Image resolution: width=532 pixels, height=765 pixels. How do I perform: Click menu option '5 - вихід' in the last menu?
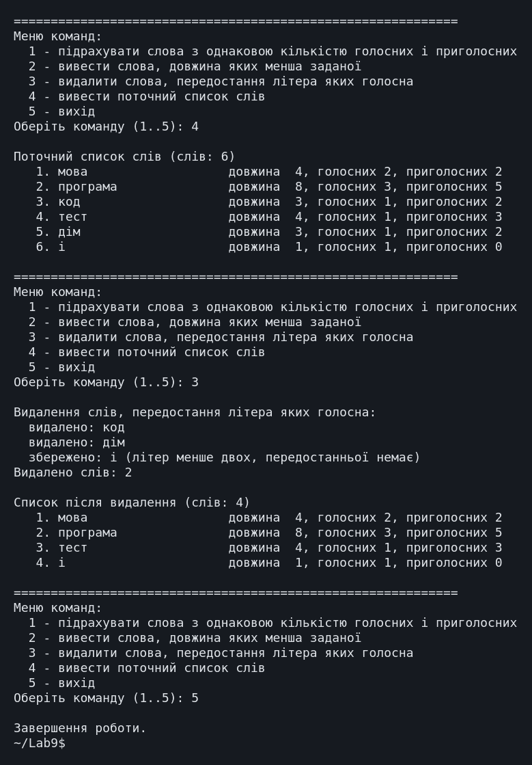tap(61, 682)
